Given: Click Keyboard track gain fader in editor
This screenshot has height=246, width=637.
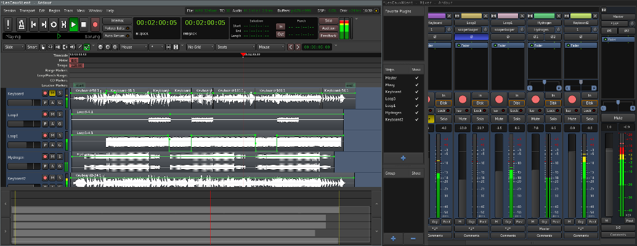Looking at the screenshot, I should click(23, 103).
